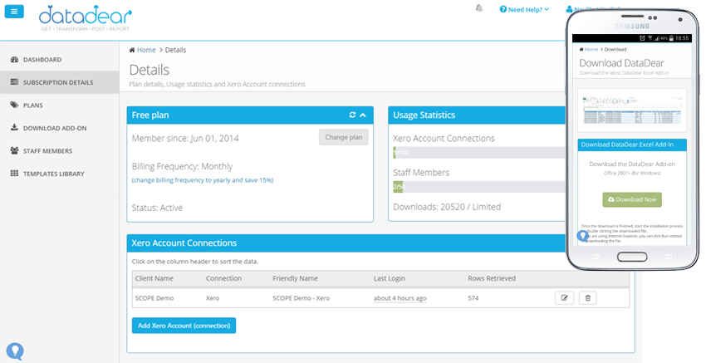Collapse the Free plan panel
Viewport: 706px width, 363px height.
[363, 115]
